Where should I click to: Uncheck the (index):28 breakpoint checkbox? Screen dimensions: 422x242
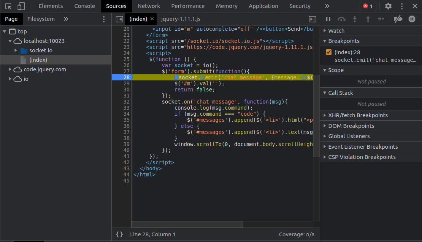328,52
